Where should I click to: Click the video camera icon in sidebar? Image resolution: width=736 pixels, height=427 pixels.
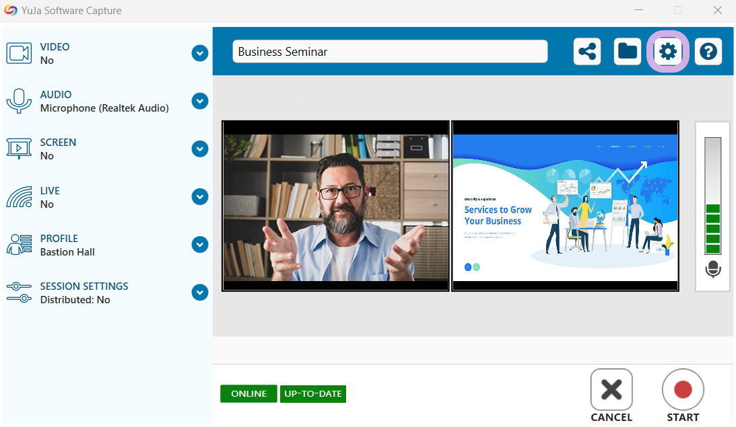20,53
